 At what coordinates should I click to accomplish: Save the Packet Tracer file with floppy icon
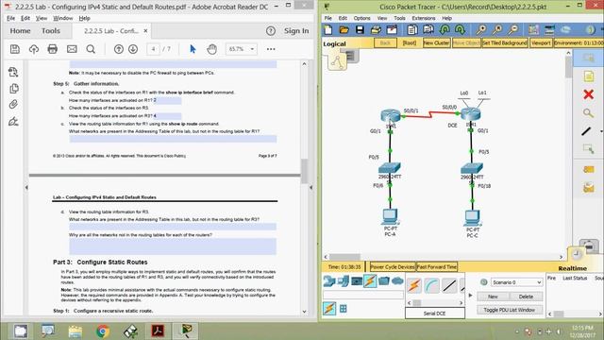tap(360, 29)
